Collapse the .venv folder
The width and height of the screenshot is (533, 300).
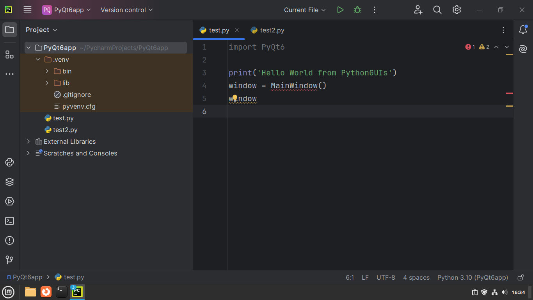coord(38,59)
